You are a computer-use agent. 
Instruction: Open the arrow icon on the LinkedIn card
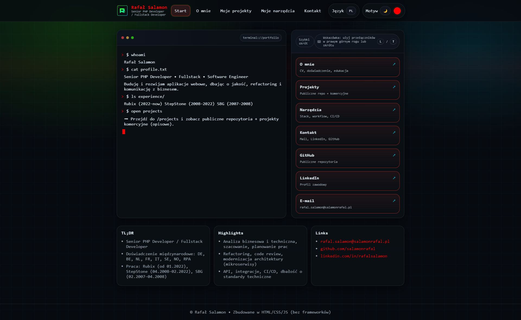(x=394, y=178)
